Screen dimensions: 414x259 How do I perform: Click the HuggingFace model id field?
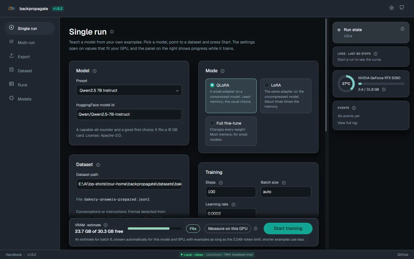(129, 115)
